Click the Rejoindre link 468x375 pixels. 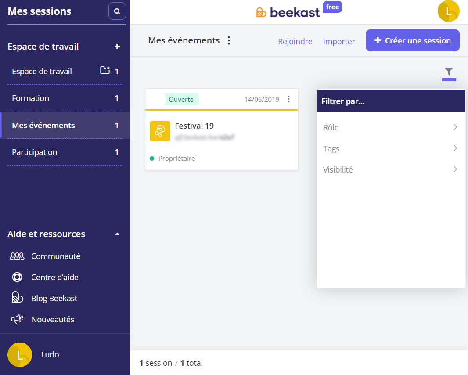point(295,41)
